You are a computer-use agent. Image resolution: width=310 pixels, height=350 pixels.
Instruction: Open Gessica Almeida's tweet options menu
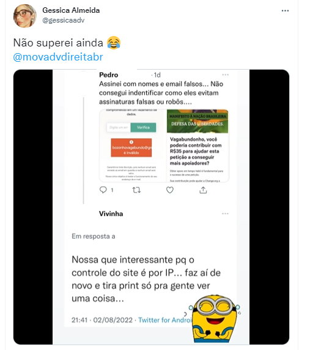coord(285,11)
